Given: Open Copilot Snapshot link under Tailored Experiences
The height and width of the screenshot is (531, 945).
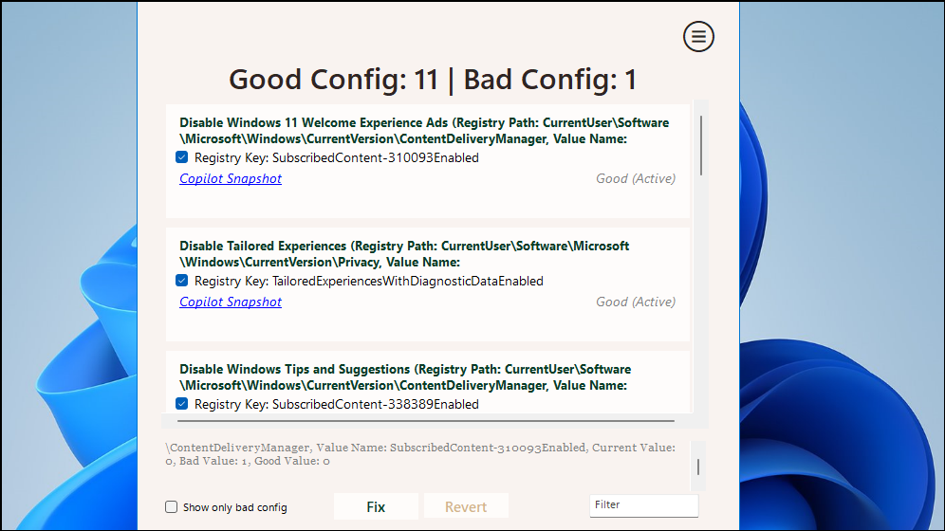Looking at the screenshot, I should tap(231, 302).
